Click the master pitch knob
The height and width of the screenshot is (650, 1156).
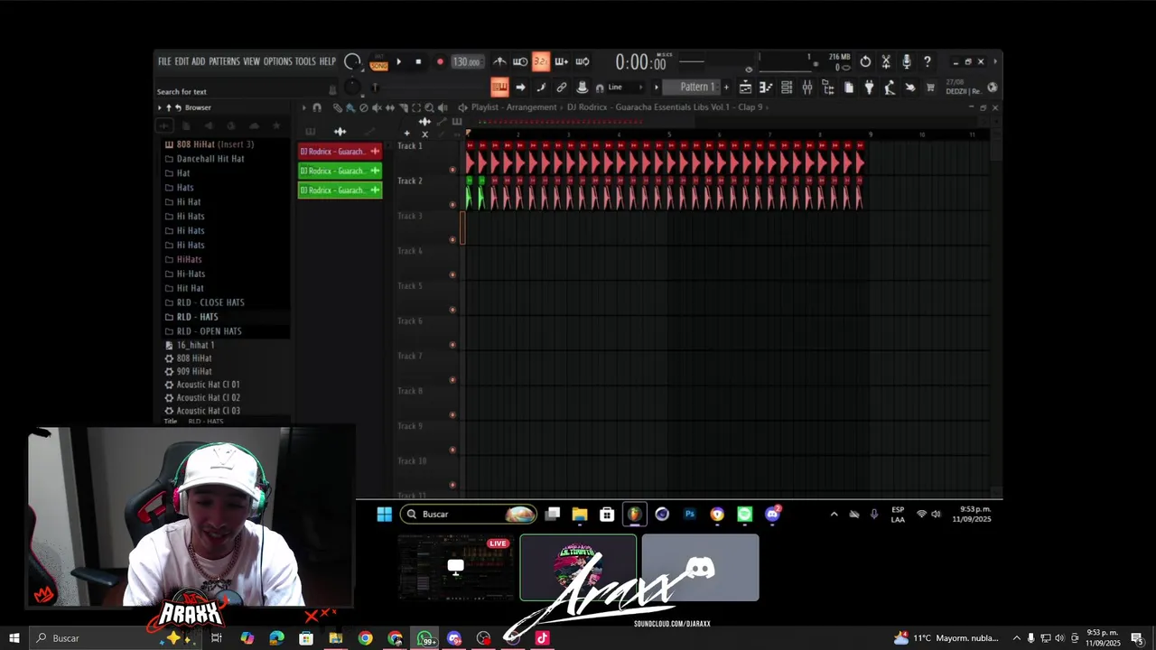coord(352,87)
